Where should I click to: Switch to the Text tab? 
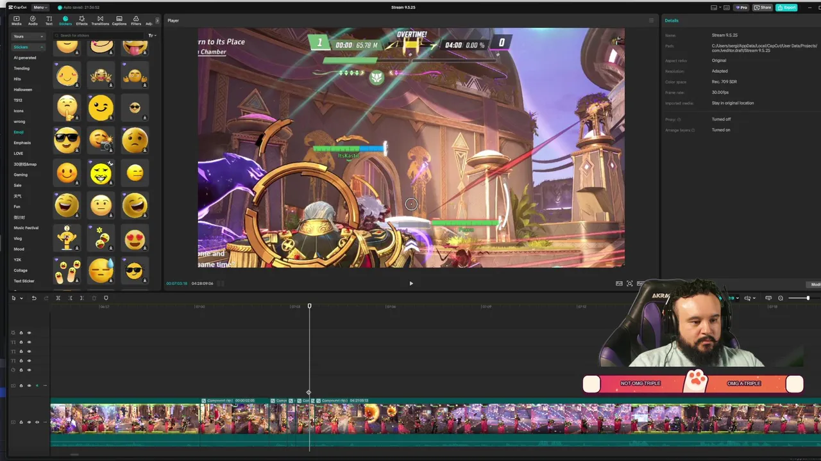pyautogui.click(x=49, y=20)
